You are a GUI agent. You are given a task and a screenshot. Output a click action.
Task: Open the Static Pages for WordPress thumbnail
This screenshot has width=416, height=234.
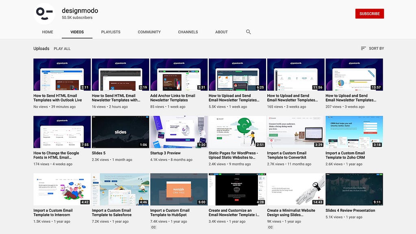237,132
